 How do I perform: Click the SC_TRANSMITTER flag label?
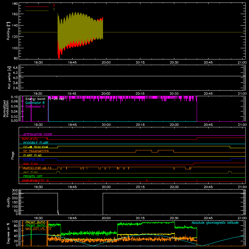(36, 151)
